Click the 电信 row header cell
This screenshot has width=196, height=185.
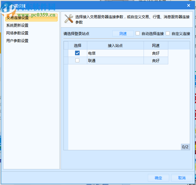click(x=66, y=53)
